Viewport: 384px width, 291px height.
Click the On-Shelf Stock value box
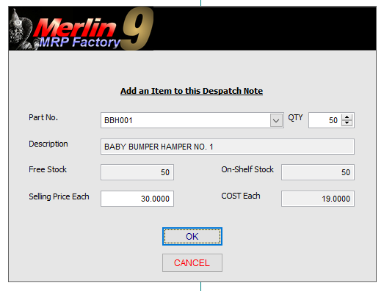[x=318, y=172]
